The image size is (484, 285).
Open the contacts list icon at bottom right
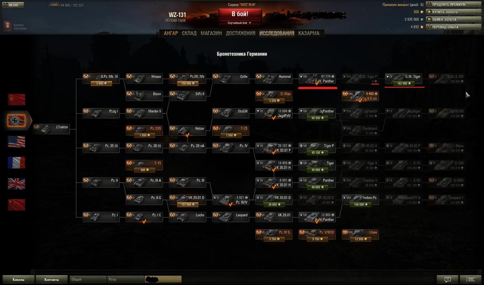point(470,279)
